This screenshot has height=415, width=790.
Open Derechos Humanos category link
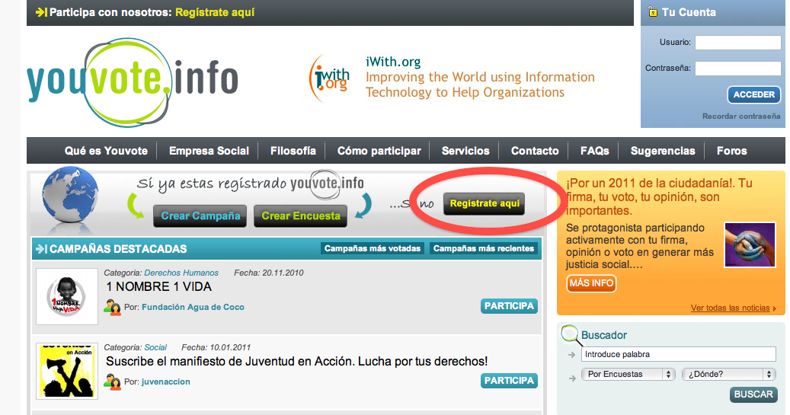coord(181,273)
